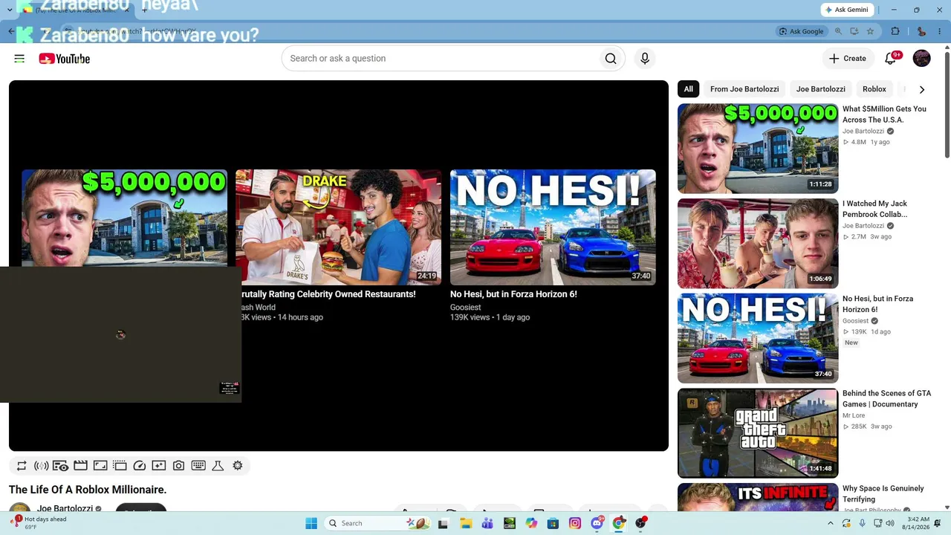Click the loop repeat icon under the player

tap(22, 466)
